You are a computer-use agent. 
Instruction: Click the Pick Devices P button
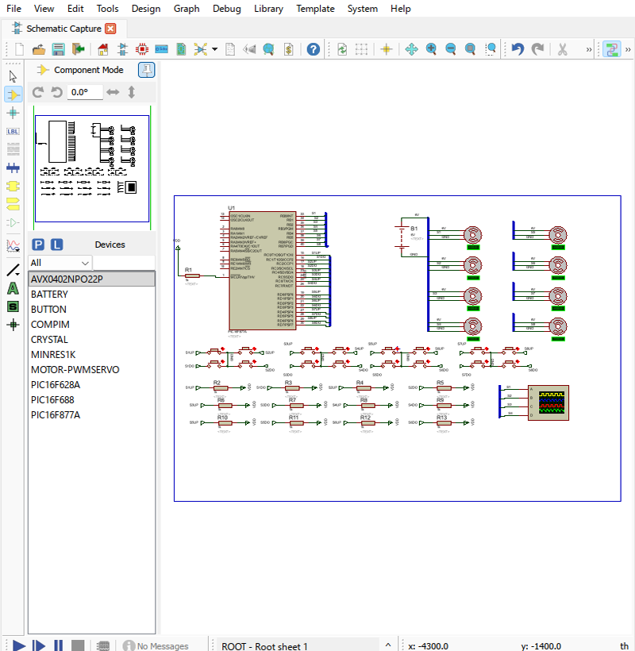click(37, 245)
